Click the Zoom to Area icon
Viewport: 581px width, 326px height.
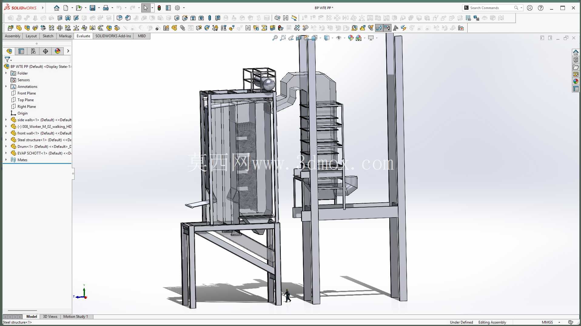(x=283, y=38)
